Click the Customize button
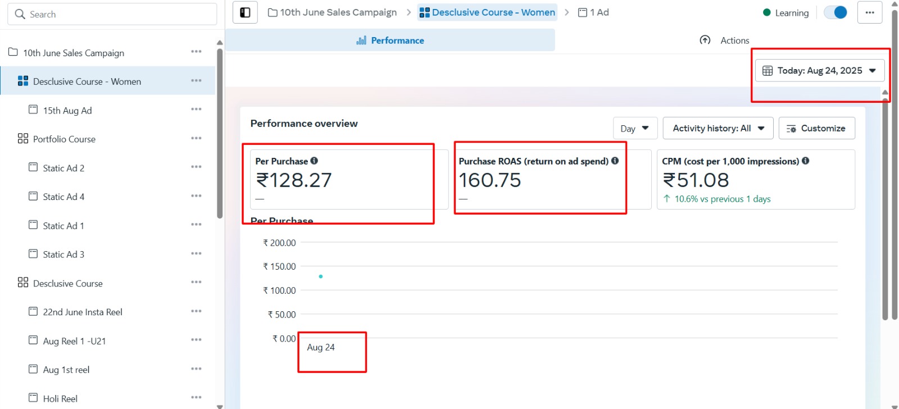The image size is (899, 409). coord(816,128)
